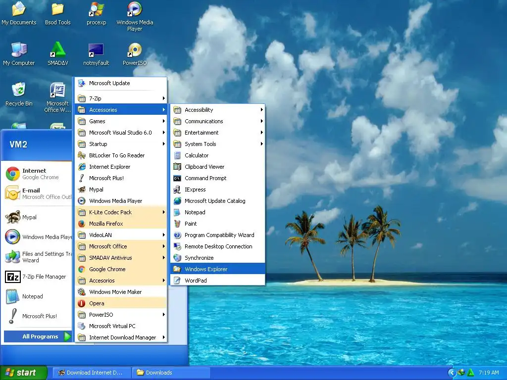This screenshot has width=507, height=380.
Task: Launch Google Chrome from All Programs list
Action: [x=121, y=269]
